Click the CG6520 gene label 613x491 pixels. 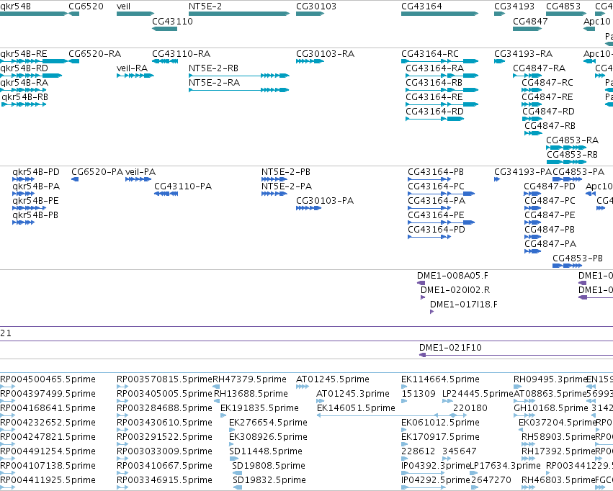point(86,6)
